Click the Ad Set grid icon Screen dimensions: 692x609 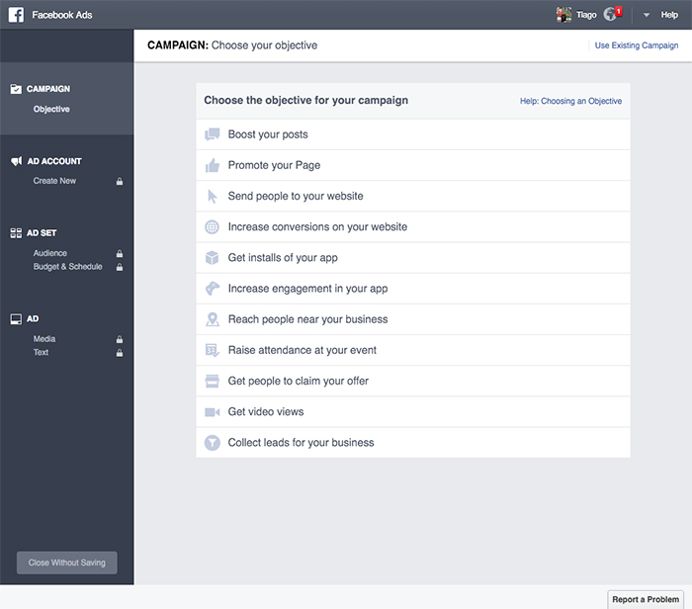click(x=16, y=233)
